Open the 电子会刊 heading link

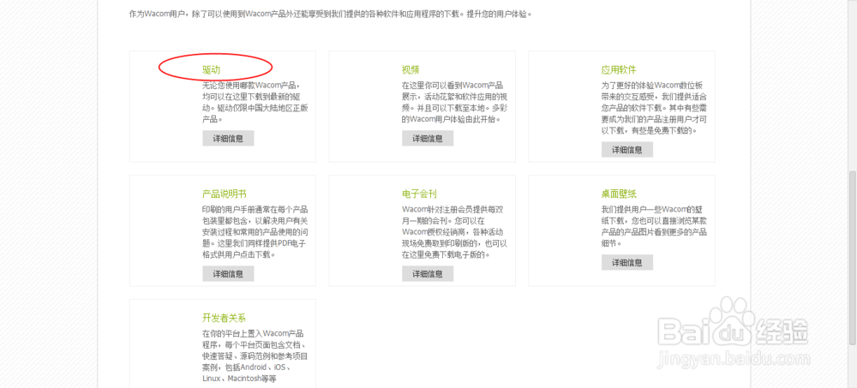pos(419,194)
